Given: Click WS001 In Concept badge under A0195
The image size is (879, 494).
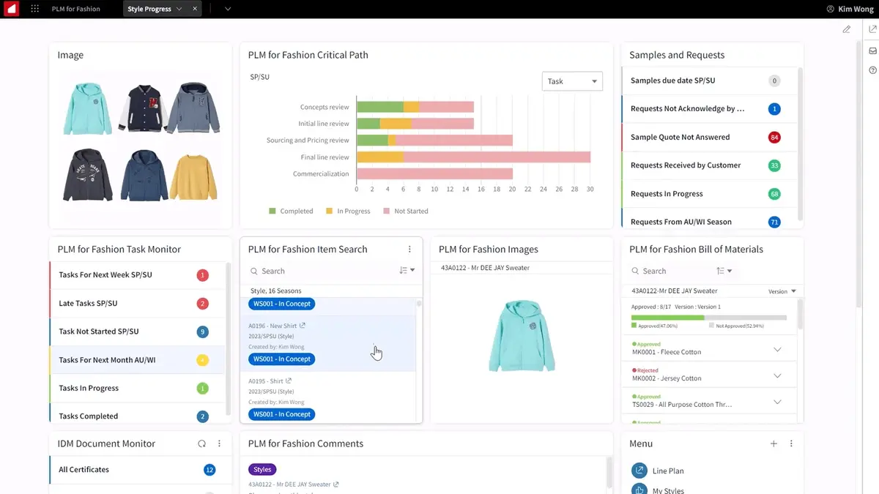Looking at the screenshot, I should (x=282, y=414).
